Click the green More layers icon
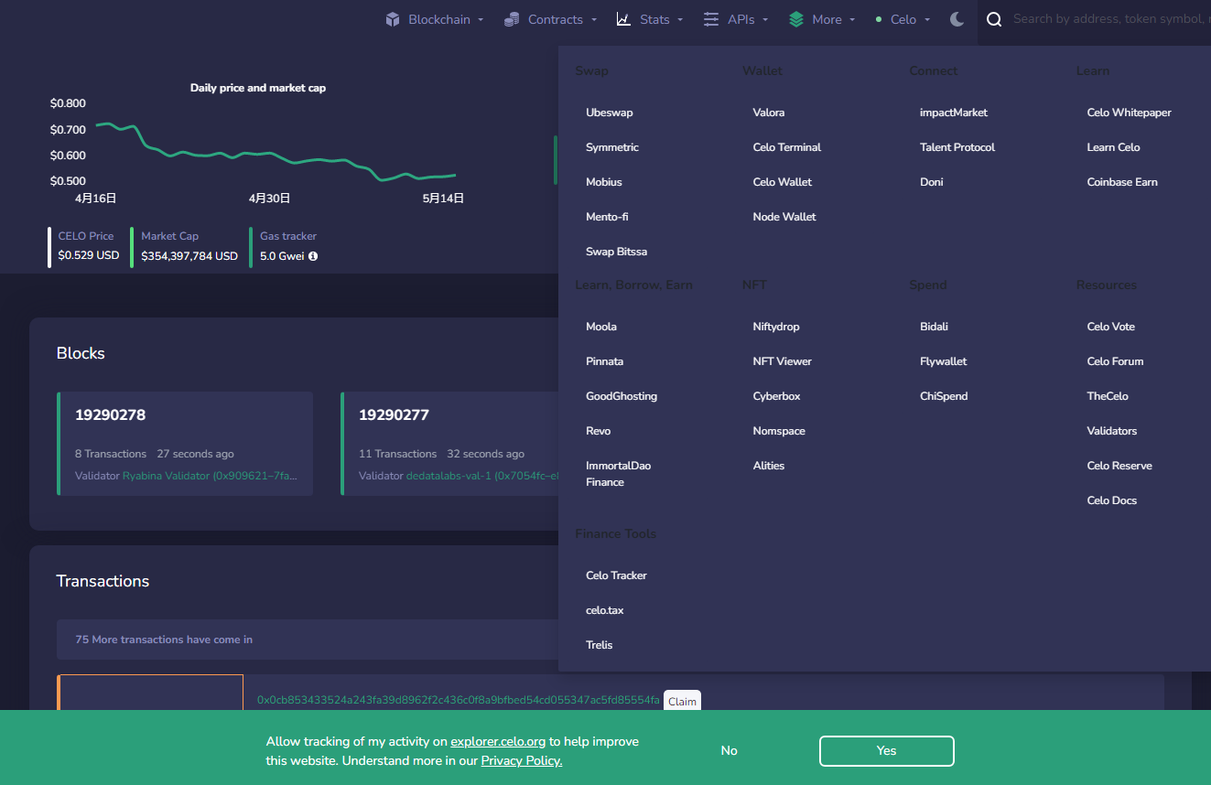The width and height of the screenshot is (1211, 785). 796,19
